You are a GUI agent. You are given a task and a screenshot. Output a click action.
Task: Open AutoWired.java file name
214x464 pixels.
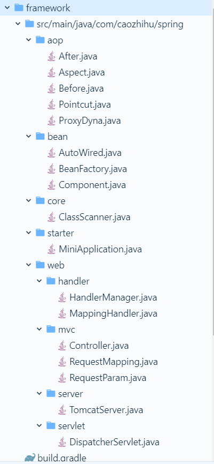click(x=90, y=153)
